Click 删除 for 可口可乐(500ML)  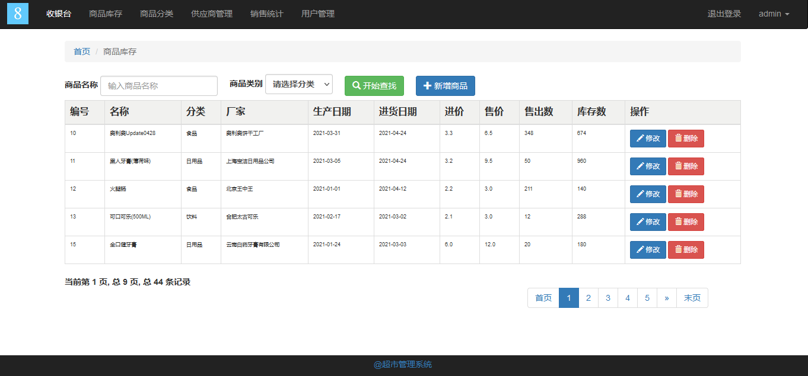coord(686,222)
